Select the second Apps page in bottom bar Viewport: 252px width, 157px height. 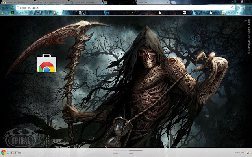coord(135,152)
